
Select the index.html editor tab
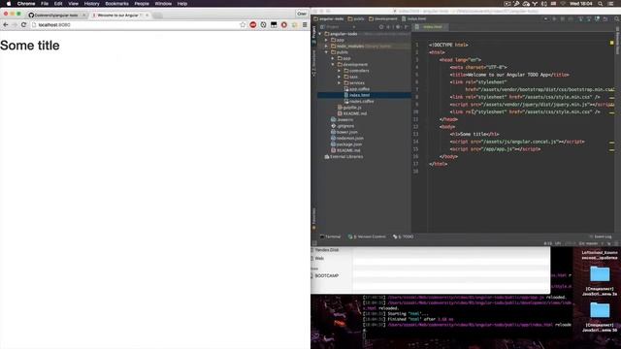pyautogui.click(x=430, y=27)
